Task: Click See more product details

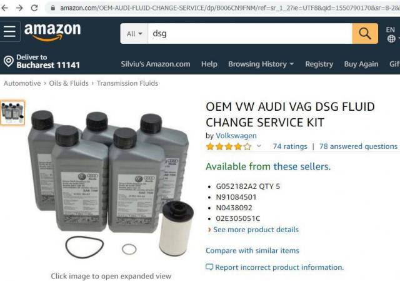Action: pos(256,230)
